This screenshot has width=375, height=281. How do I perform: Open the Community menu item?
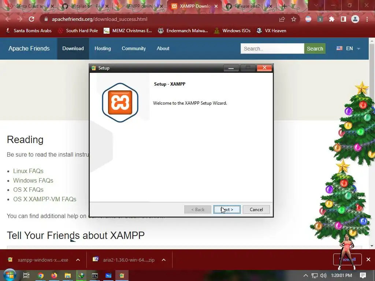pos(134,49)
